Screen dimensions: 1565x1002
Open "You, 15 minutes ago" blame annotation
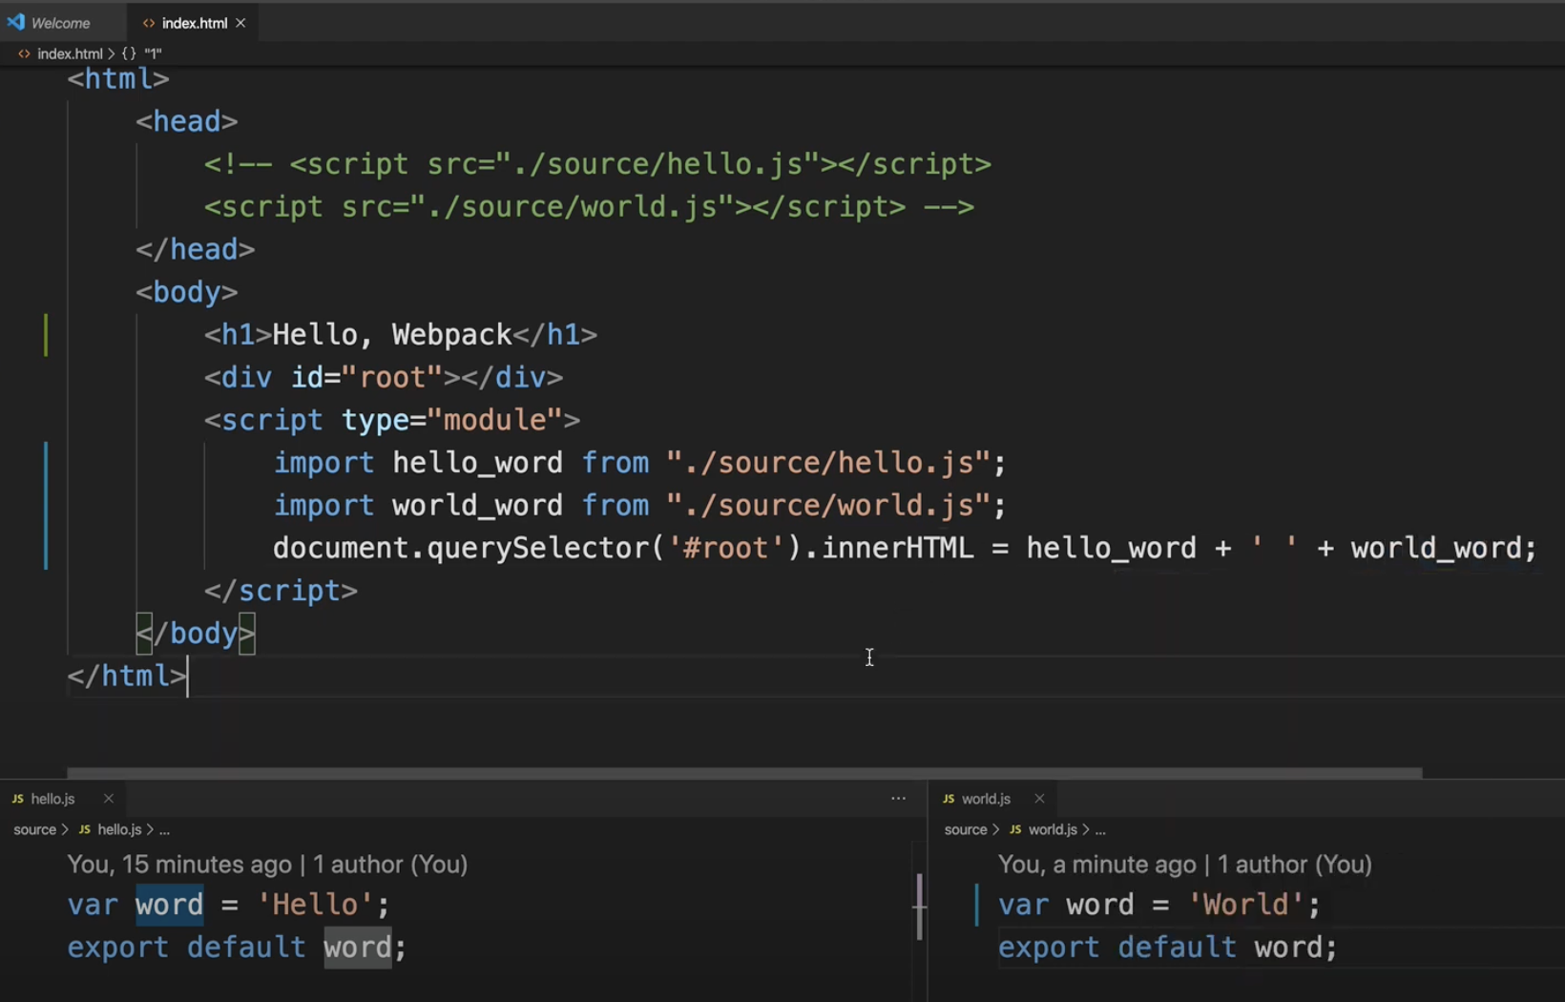[x=267, y=865]
